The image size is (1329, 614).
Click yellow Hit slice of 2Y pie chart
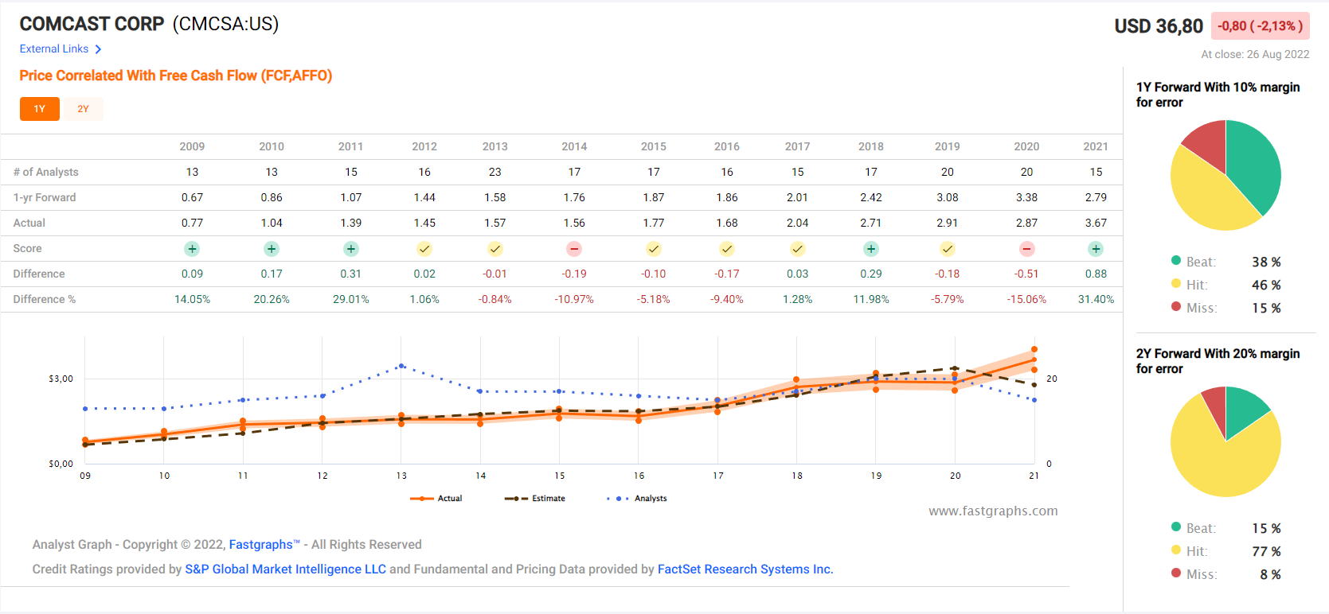(x=1218, y=461)
